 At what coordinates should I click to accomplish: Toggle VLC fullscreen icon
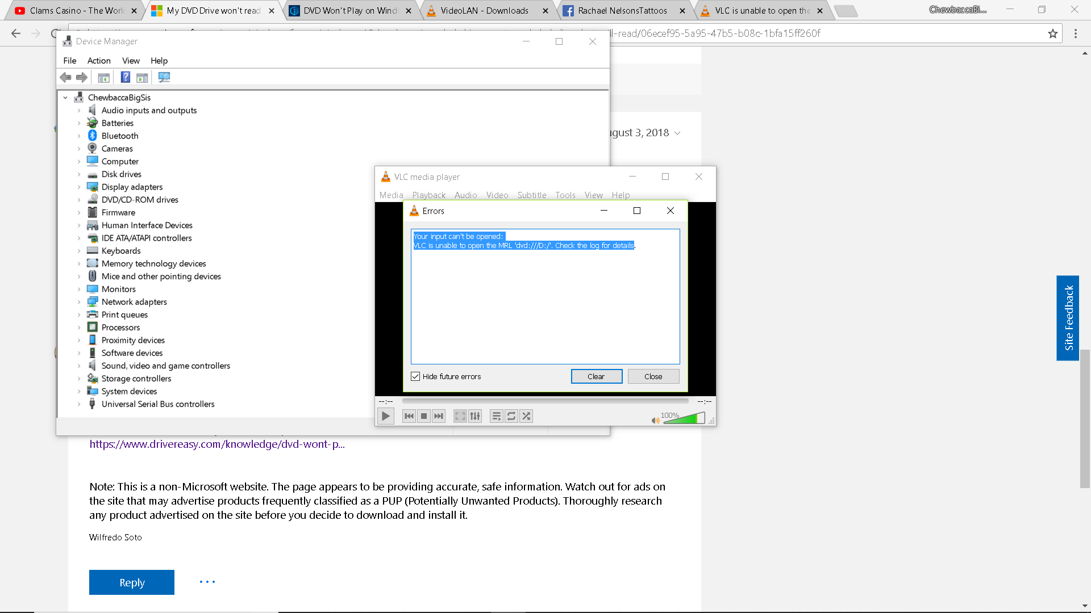tap(460, 416)
